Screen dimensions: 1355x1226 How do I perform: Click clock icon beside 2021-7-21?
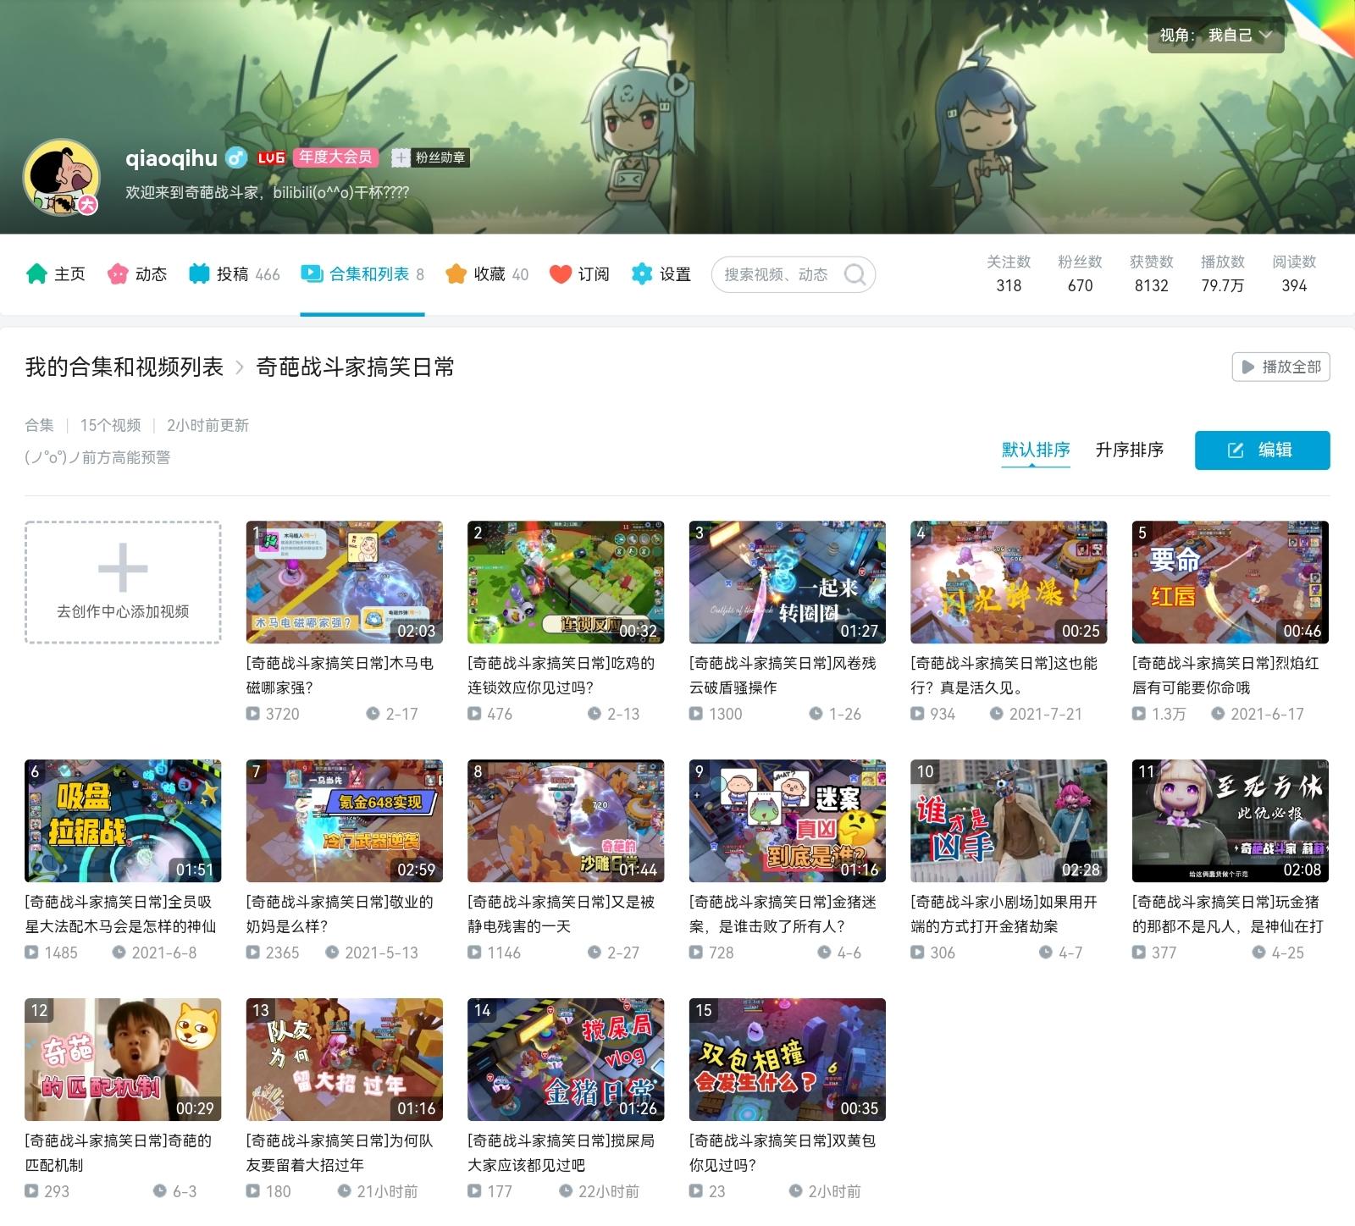click(x=997, y=714)
